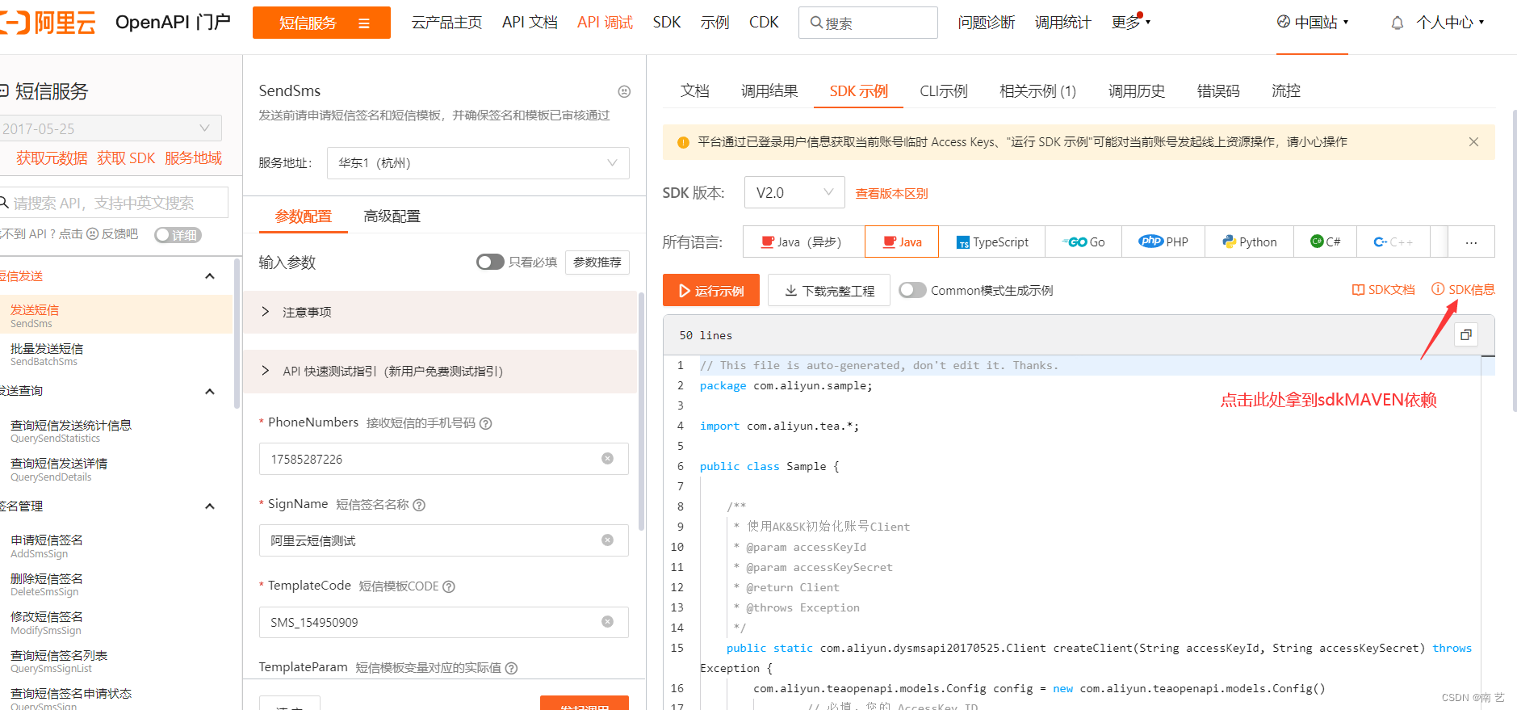Image resolution: width=1517 pixels, height=710 pixels.
Task: Click the TemplateCode help question icon
Action: pos(449,586)
